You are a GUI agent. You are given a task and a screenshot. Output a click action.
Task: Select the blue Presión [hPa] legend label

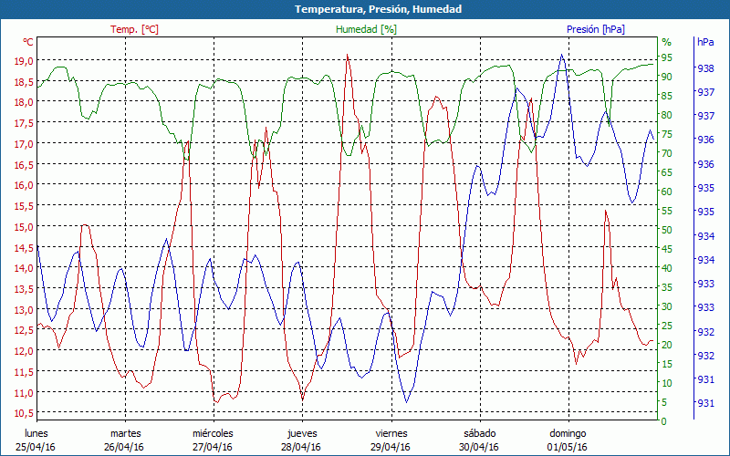coord(595,29)
